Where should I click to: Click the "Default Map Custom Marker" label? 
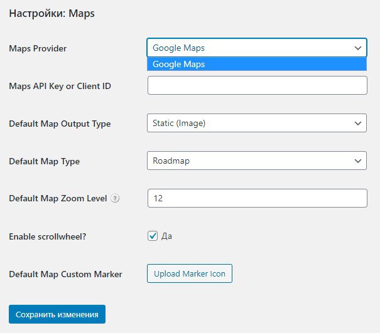click(65, 274)
